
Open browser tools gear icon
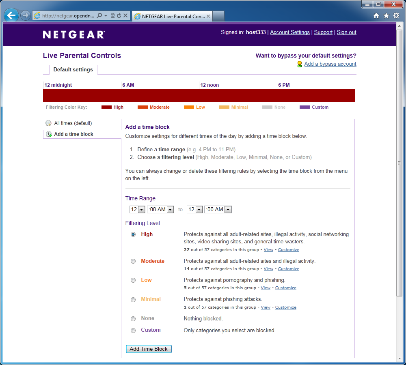[x=396, y=15]
